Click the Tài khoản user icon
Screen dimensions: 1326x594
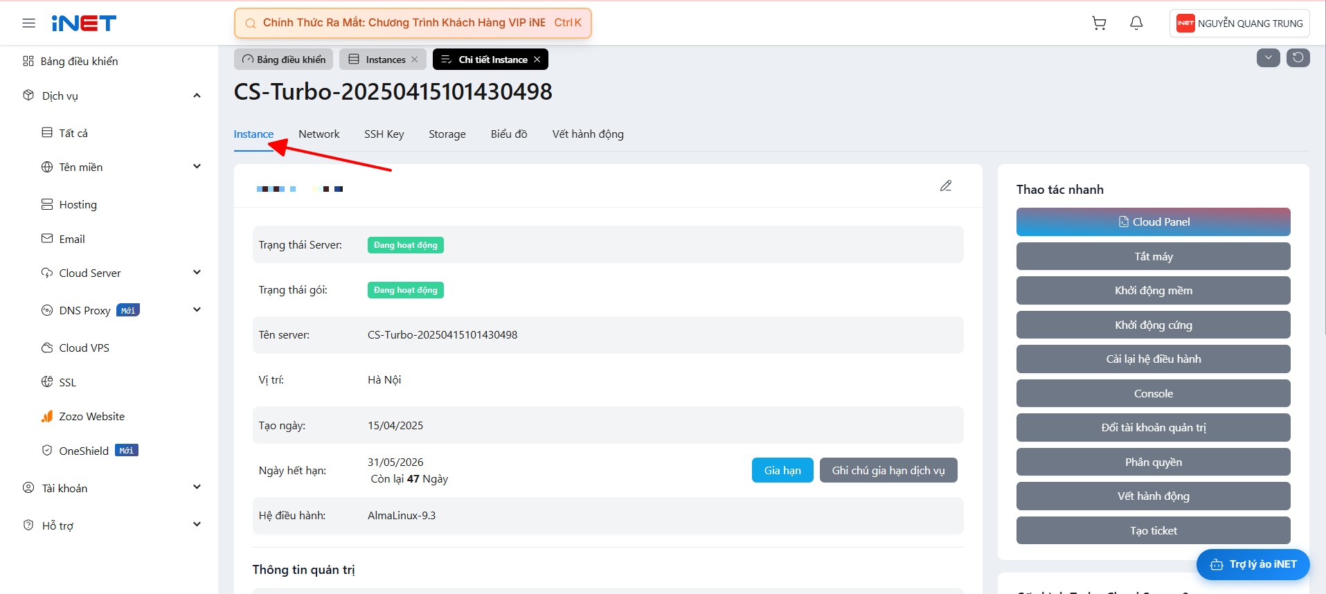click(28, 487)
